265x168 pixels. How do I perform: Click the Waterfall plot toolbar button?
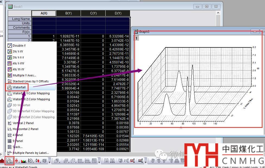[10, 161]
